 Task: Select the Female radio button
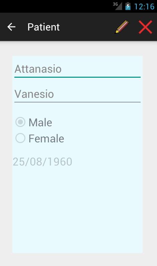(x=20, y=138)
